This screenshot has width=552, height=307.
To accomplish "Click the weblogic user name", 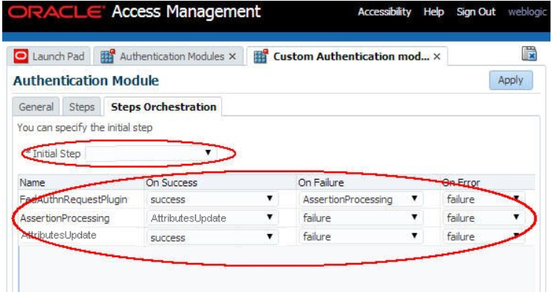I will click(526, 13).
